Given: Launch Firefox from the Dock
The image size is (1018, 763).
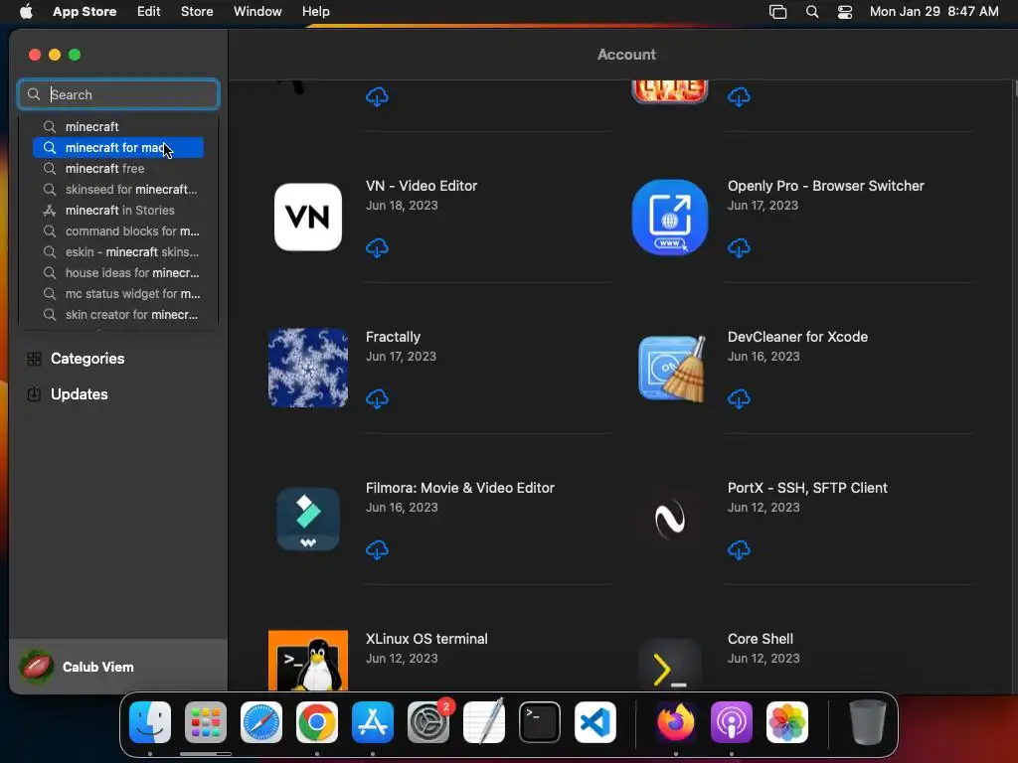Looking at the screenshot, I should tap(676, 722).
